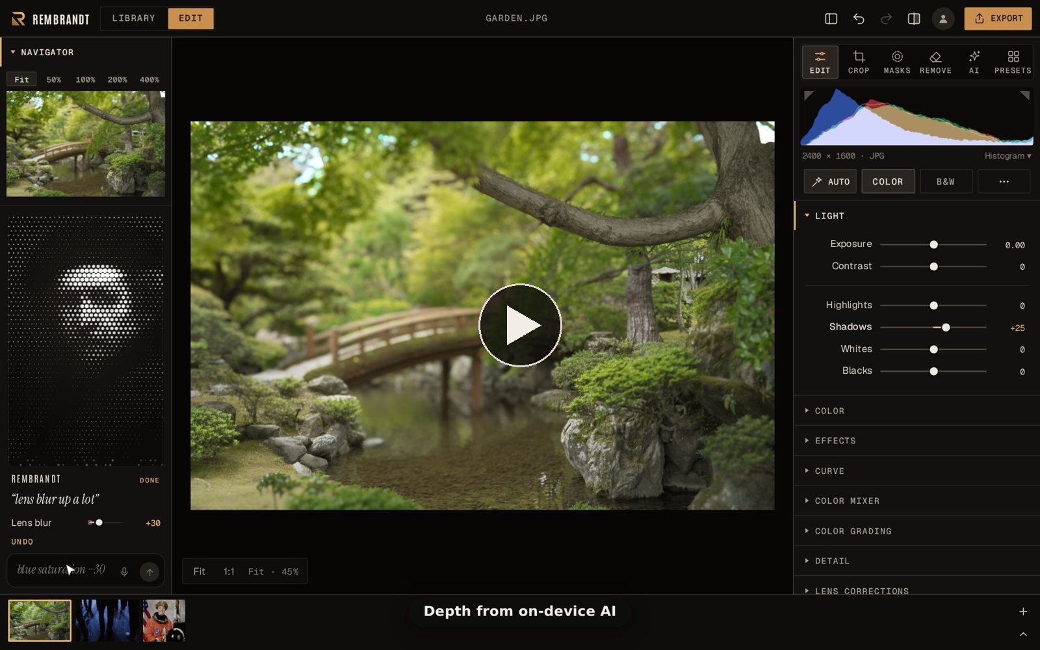The image size is (1040, 650).
Task: Collapse filmstrip with the chevron-up icon
Action: click(x=1023, y=634)
